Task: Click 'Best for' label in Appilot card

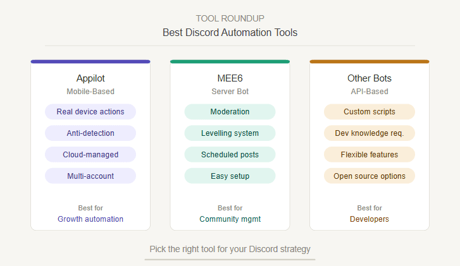Action: tap(90, 208)
